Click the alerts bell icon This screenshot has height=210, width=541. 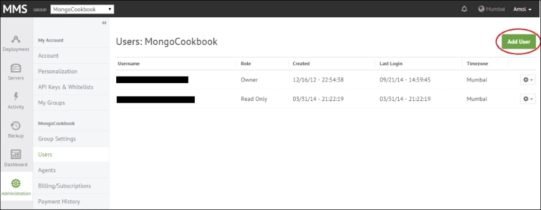(464, 9)
